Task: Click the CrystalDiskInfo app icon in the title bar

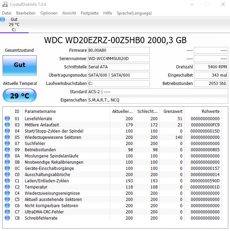Action: [x=5, y=4]
